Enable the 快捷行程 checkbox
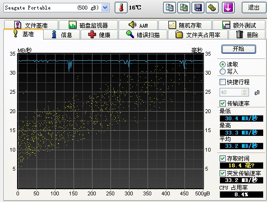 (222, 82)
